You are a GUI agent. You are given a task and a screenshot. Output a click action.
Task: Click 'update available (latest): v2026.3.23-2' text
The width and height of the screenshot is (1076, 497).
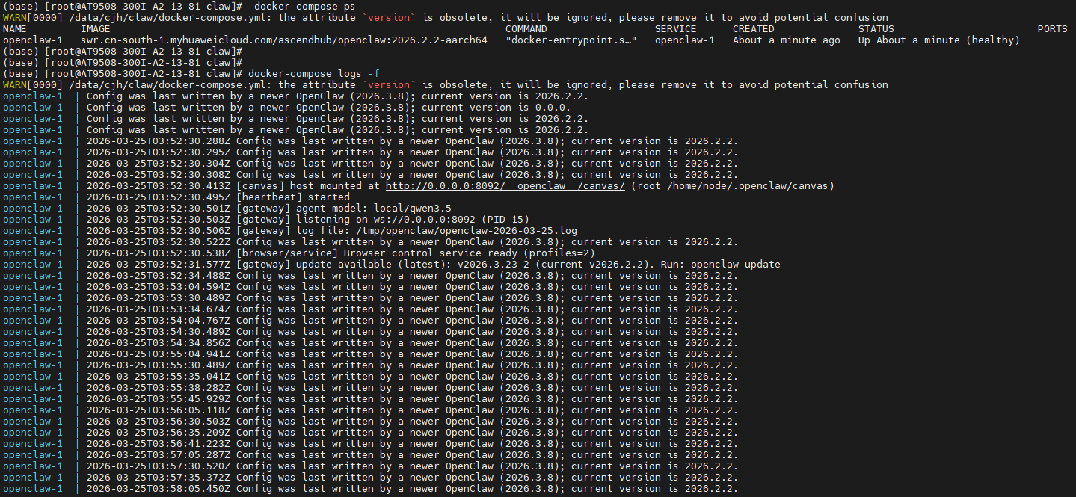coord(413,265)
